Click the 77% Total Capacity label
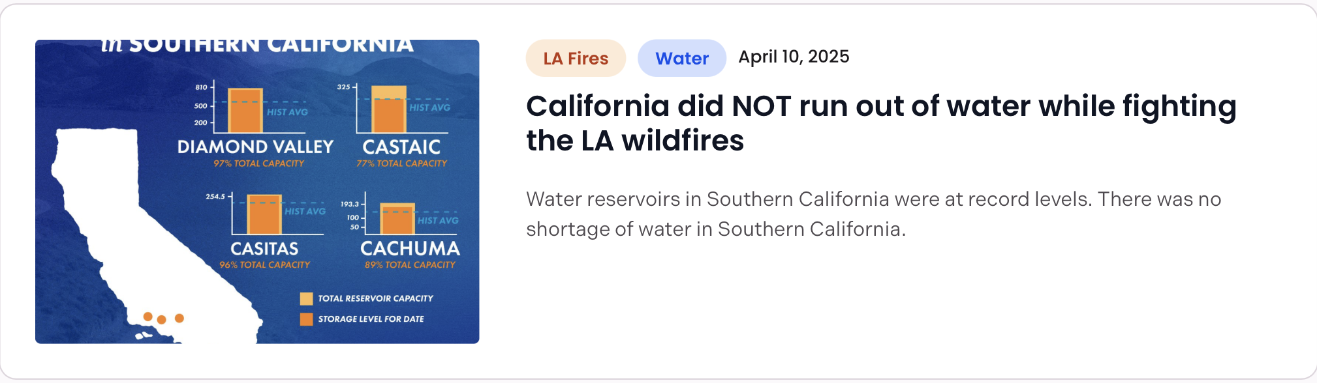This screenshot has height=383, width=1317. coord(401,163)
